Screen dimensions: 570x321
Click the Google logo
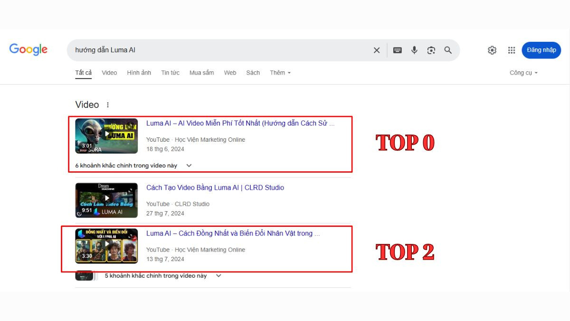28,49
